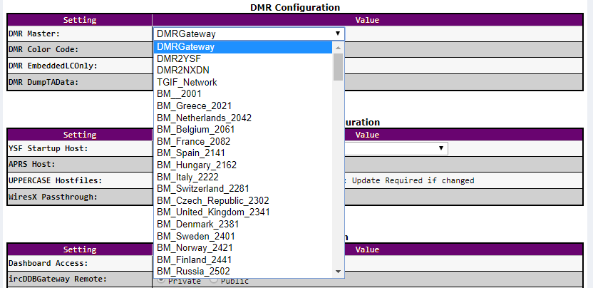Pick BM_Russia_2502 option
Screen dimensions: 593x288
click(x=244, y=272)
